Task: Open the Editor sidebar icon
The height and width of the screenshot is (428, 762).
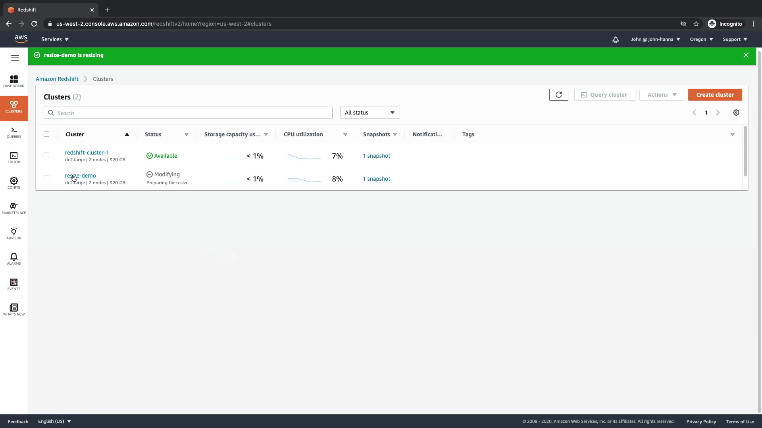Action: point(14,158)
